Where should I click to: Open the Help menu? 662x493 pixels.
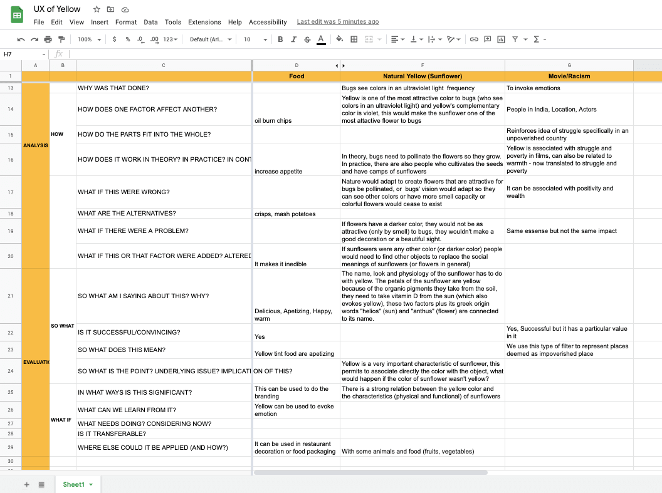[x=234, y=22]
